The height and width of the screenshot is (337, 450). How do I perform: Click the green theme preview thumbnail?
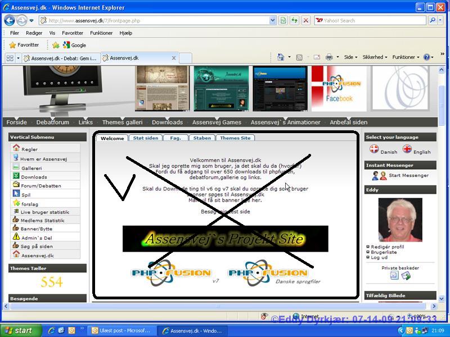point(221,89)
